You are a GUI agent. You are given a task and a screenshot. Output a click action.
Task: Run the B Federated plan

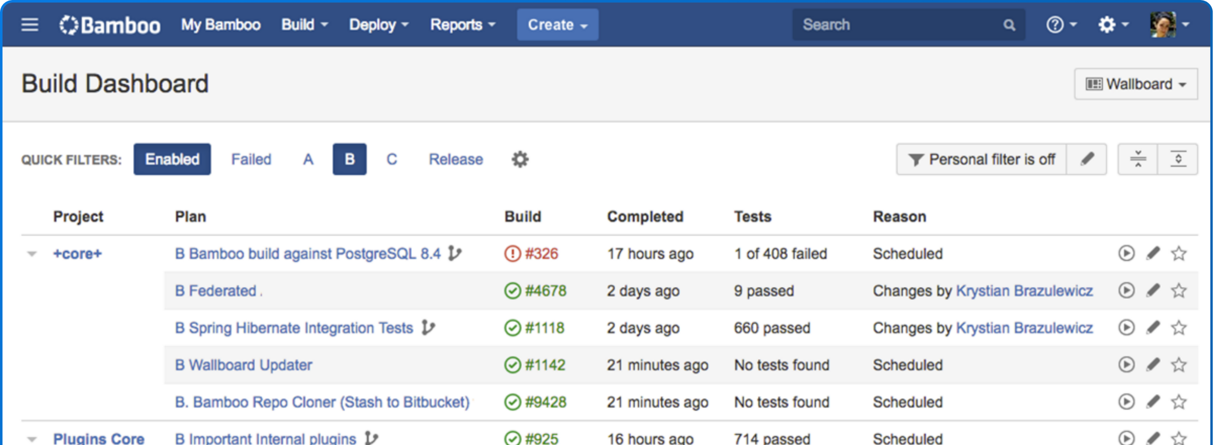(x=1126, y=290)
